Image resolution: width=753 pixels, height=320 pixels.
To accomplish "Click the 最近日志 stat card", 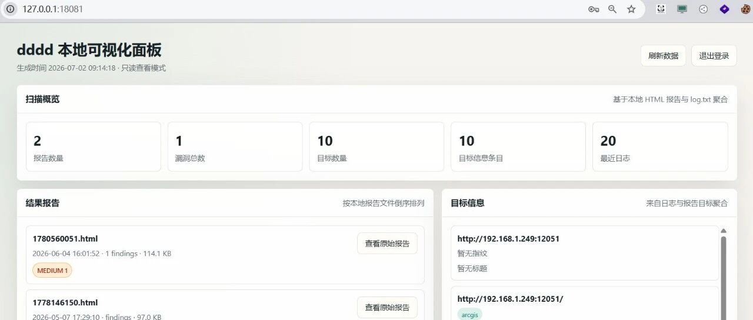I will 660,146.
